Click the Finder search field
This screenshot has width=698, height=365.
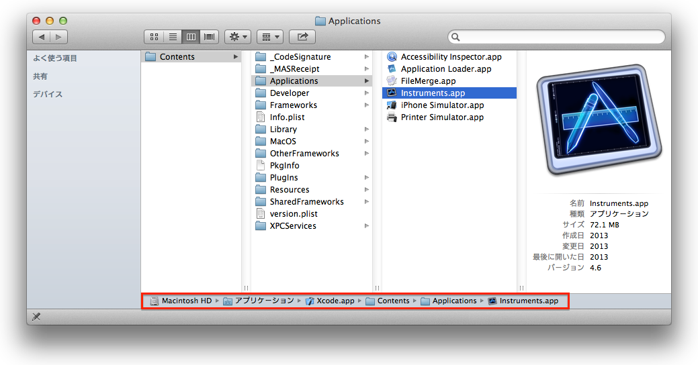click(x=556, y=37)
